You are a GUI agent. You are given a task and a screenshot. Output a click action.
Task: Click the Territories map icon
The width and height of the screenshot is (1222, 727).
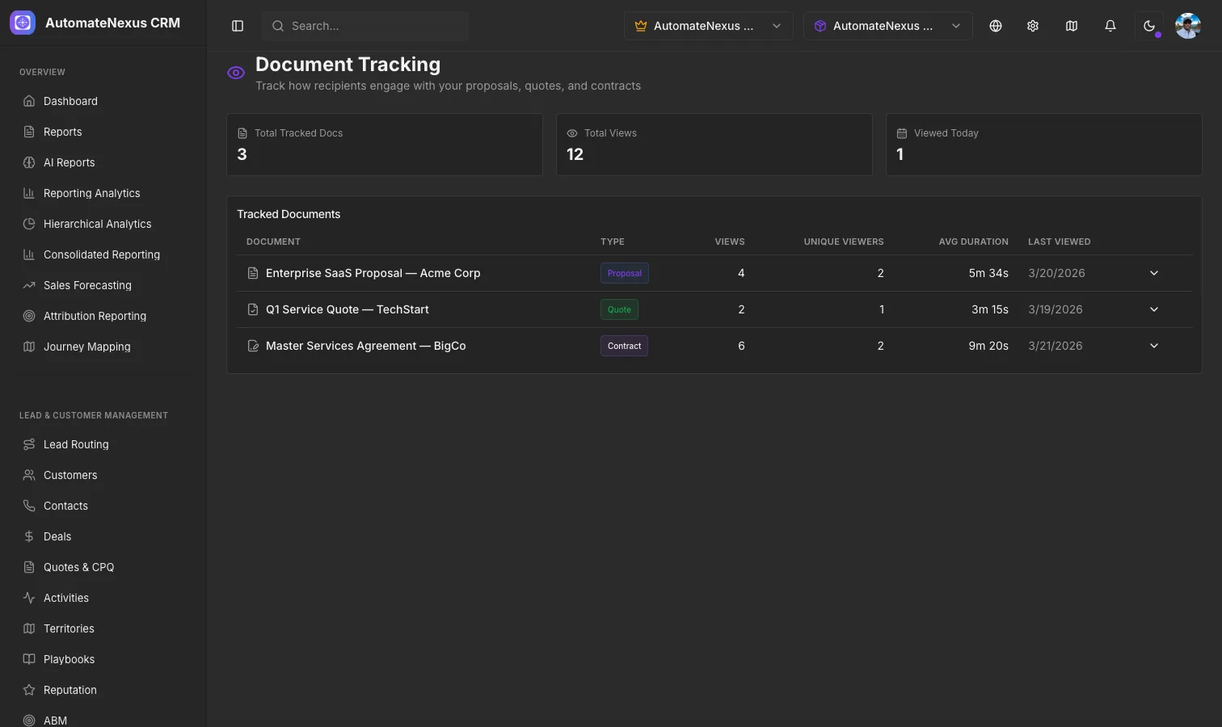29,628
